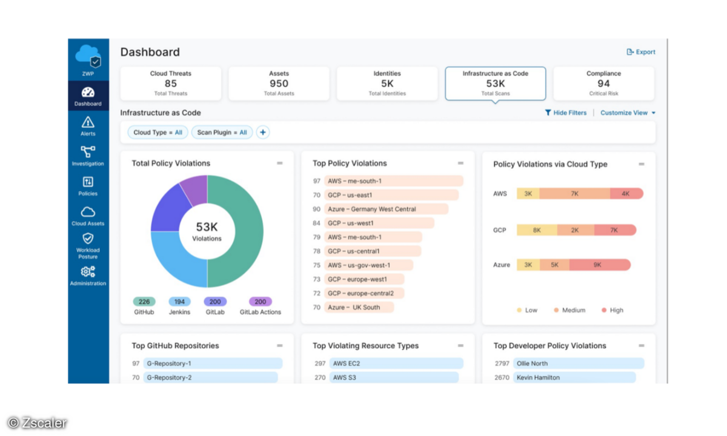The height and width of the screenshot is (436, 727).
Task: Click the Export button
Action: [x=641, y=52]
